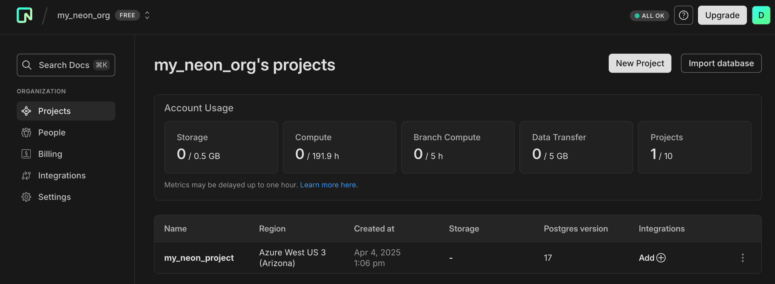Screen dimensions: 775x284
Task: Click the Import database button
Action: point(721,63)
